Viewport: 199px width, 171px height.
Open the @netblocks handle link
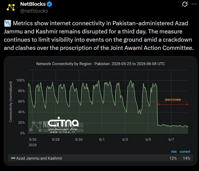[x=34, y=11]
